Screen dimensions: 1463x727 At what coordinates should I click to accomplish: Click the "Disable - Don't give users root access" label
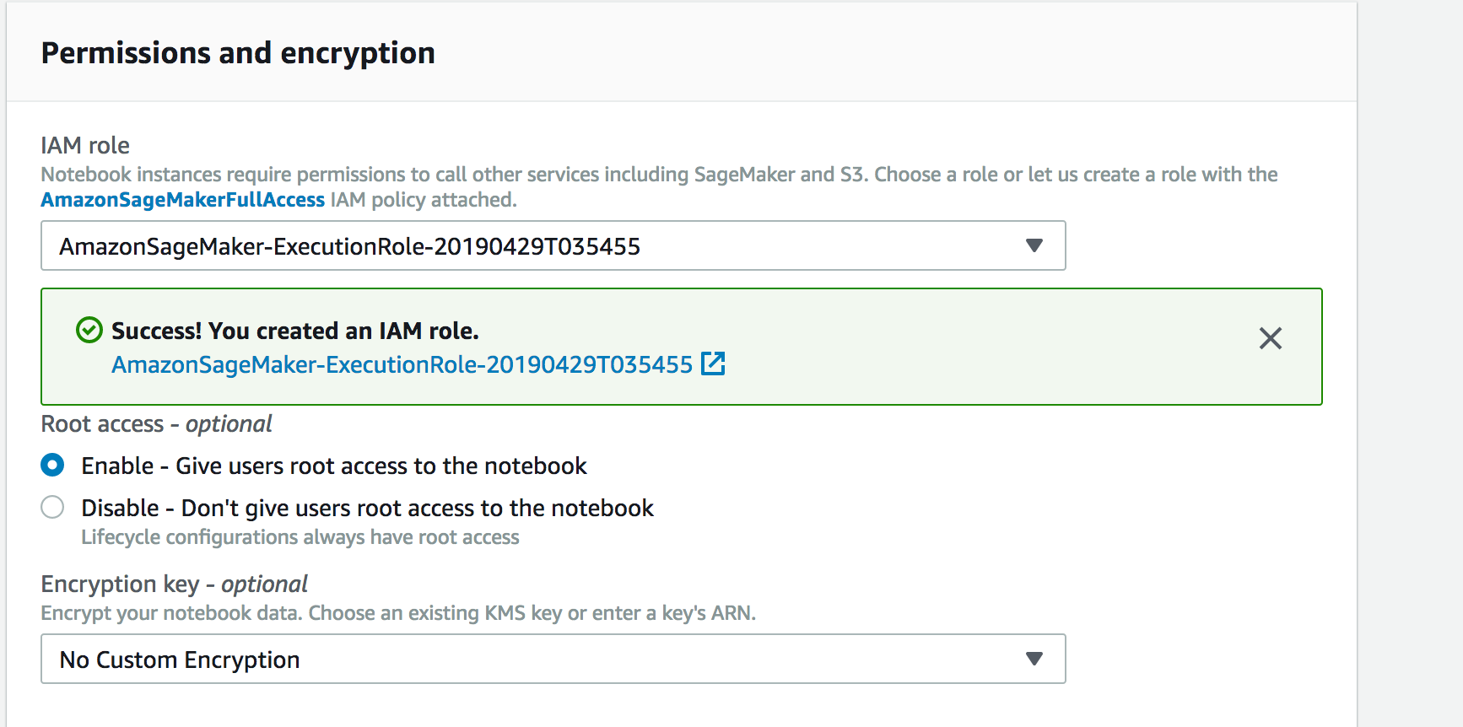click(367, 508)
